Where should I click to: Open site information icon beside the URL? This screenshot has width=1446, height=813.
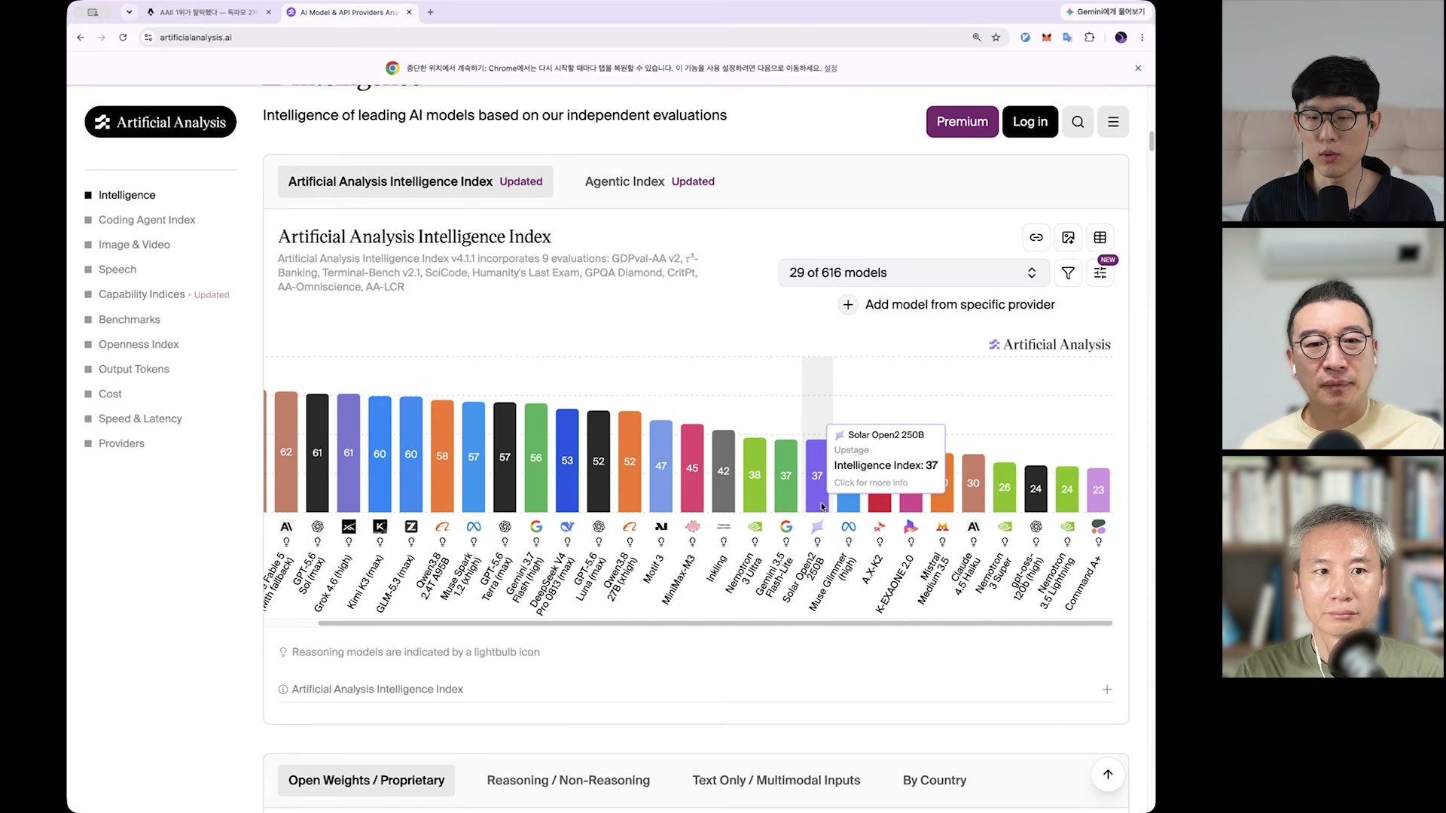point(148,37)
